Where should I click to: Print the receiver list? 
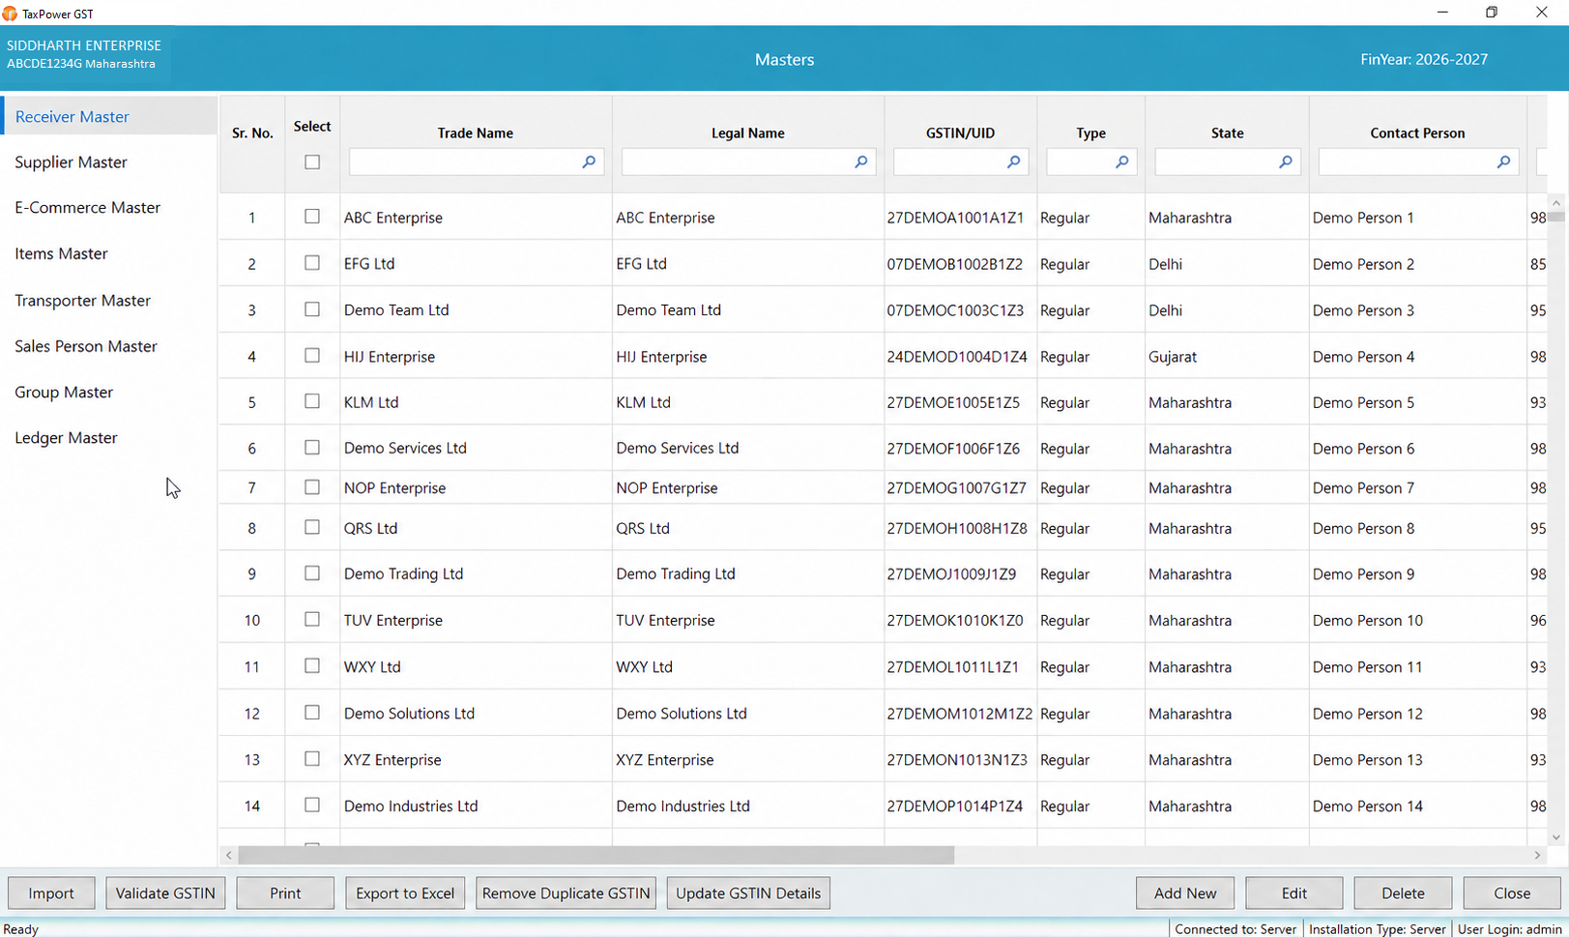(x=285, y=893)
